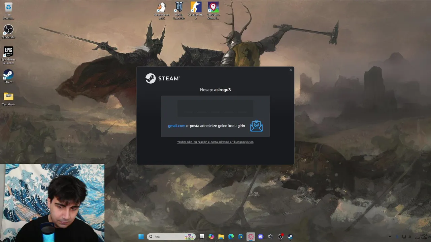Open the Hytale Launcher shortcut
431x242 pixels.
click(179, 11)
